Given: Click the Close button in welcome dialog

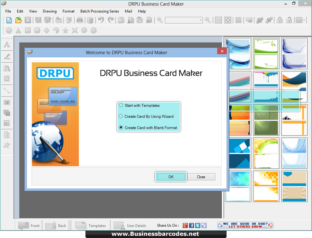Looking at the screenshot, I should (x=201, y=177).
